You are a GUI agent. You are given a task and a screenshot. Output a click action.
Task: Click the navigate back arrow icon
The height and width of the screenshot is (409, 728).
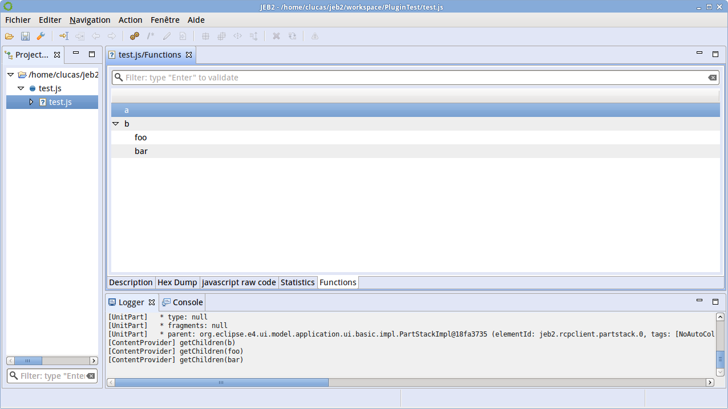(x=96, y=36)
